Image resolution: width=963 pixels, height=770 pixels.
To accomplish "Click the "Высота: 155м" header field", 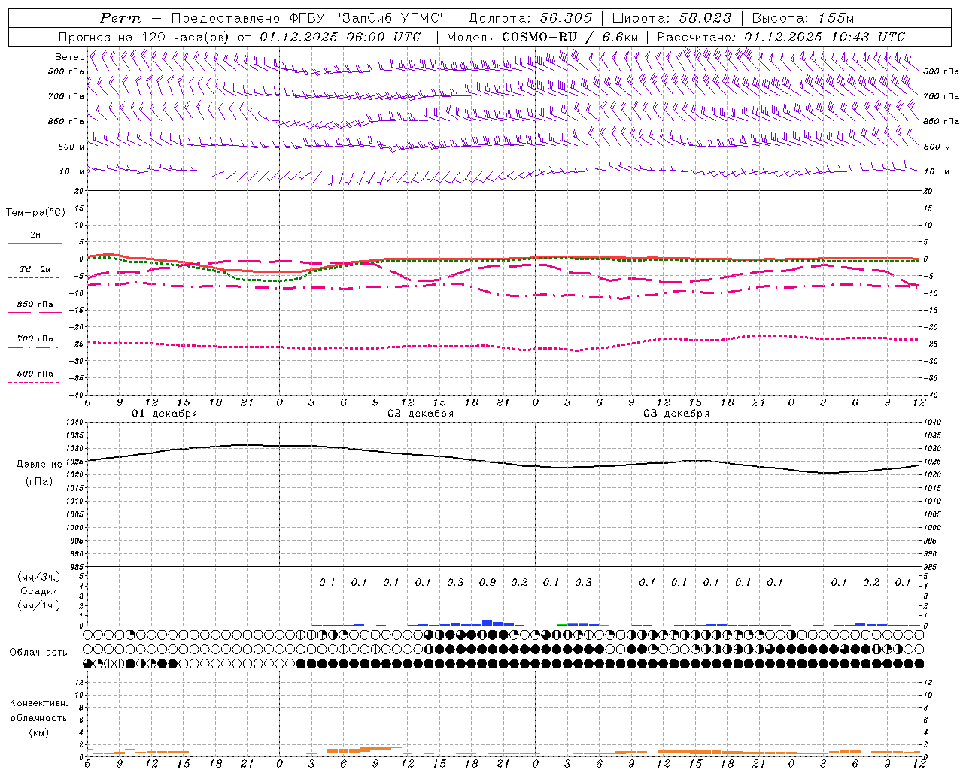I will [x=803, y=18].
